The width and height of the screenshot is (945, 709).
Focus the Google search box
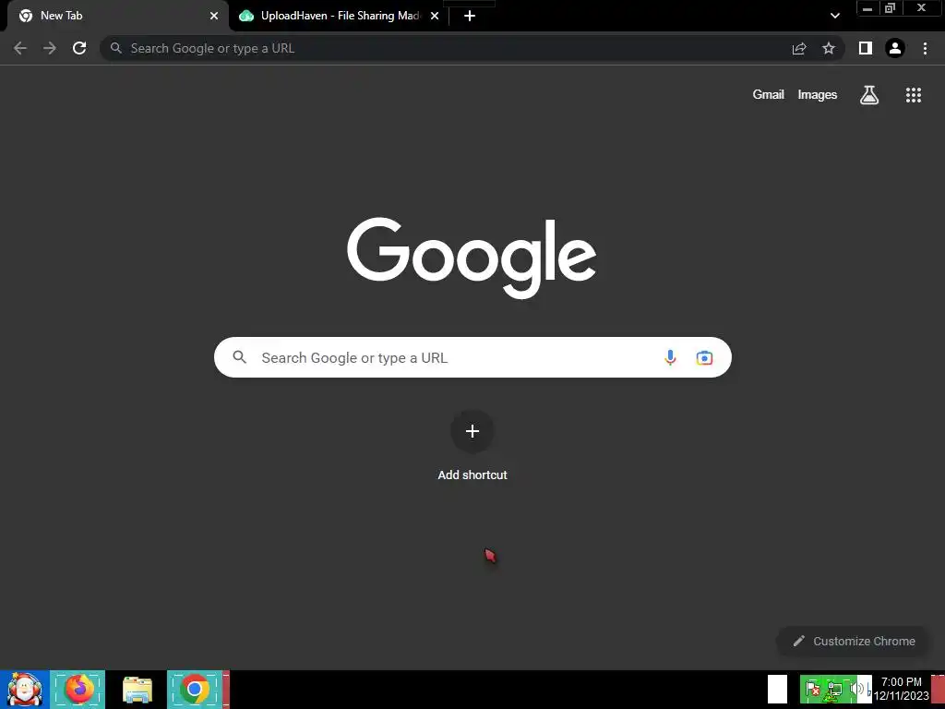[472, 357]
